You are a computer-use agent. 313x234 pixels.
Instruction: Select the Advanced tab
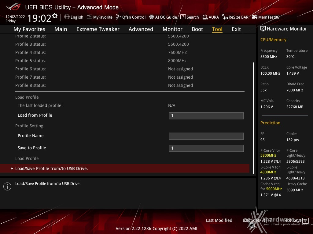141,29
